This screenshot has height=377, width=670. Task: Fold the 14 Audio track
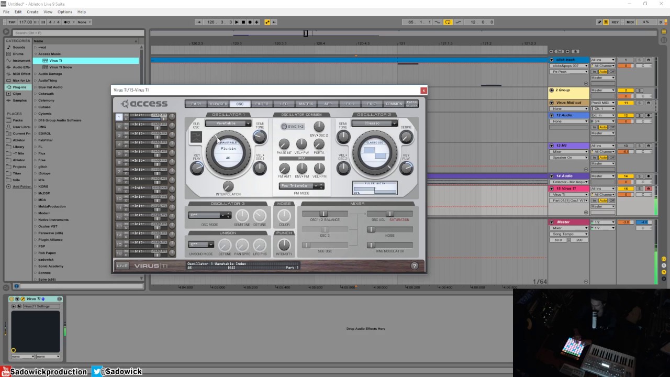coord(551,176)
